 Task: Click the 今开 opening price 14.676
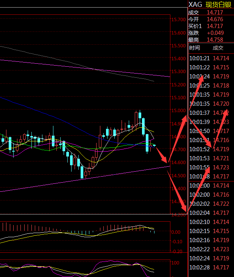point(215,19)
